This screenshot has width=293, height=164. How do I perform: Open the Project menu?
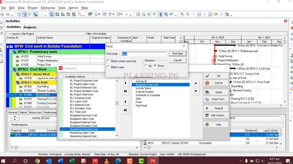point(33,8)
